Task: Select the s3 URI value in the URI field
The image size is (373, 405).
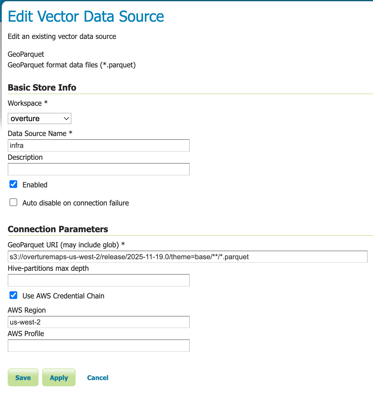Action: [129, 257]
